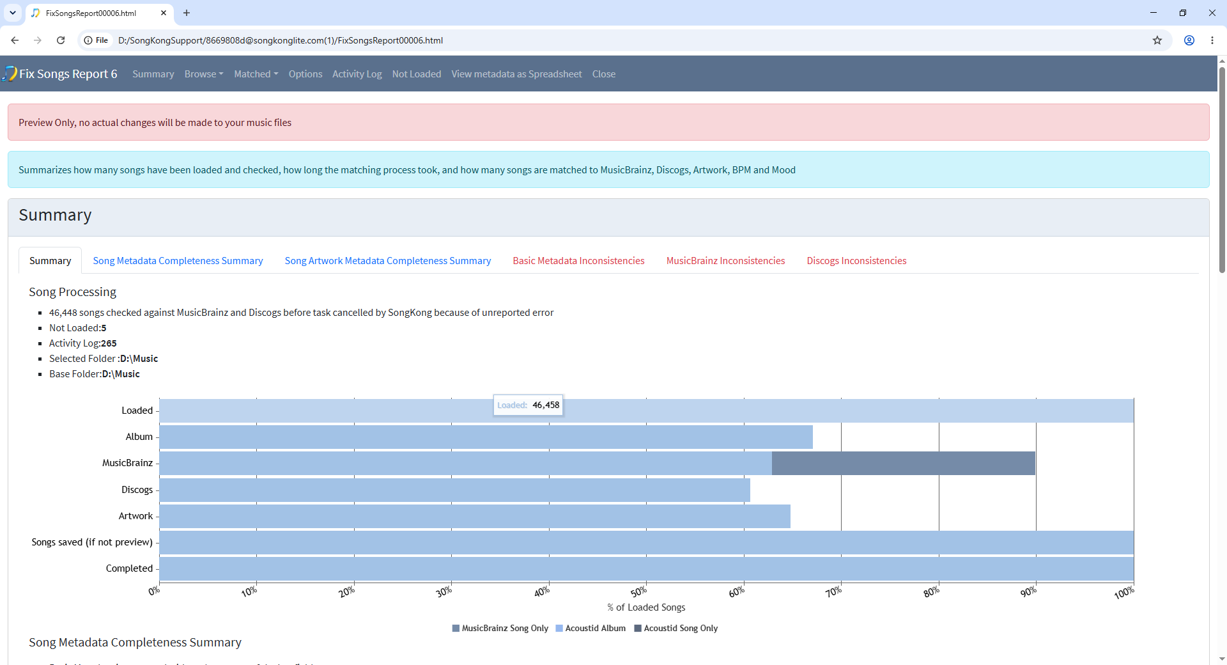This screenshot has width=1227, height=665.
Task: Open Basic Metadata Inconsistencies tab
Action: tap(579, 261)
